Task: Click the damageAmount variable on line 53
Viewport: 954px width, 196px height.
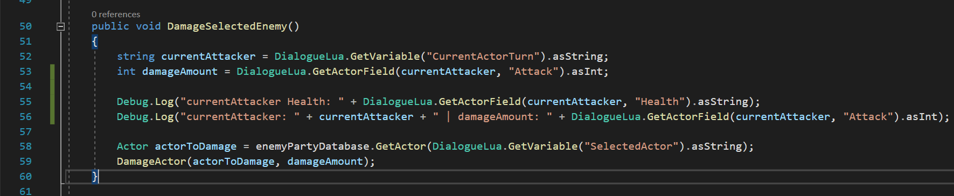Action: click(180, 72)
